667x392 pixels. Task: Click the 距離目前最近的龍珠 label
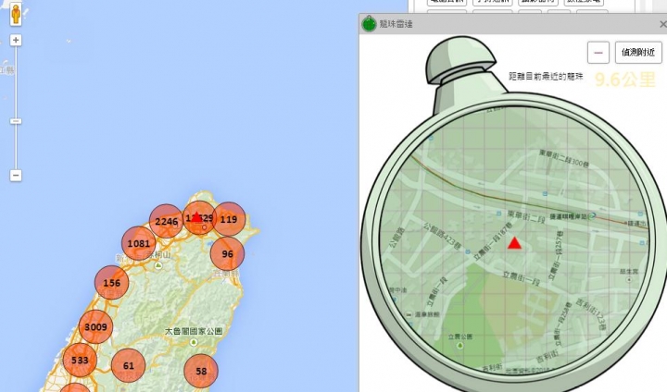546,77
